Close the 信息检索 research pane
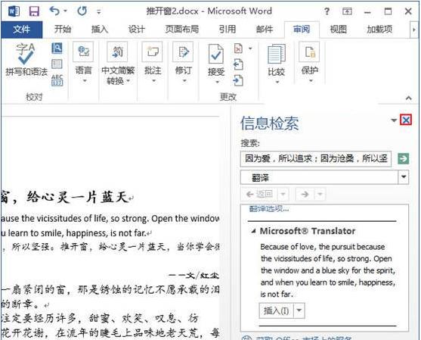Screen dimensions: 421x340 [406, 120]
